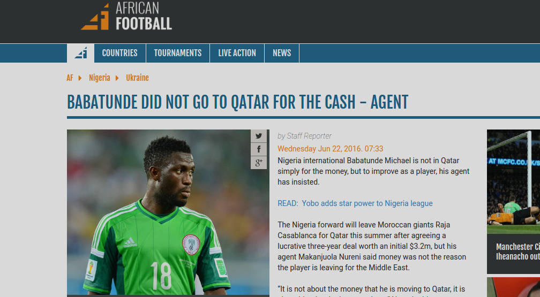Share the article on Facebook
This screenshot has height=297, width=540.
(259, 149)
